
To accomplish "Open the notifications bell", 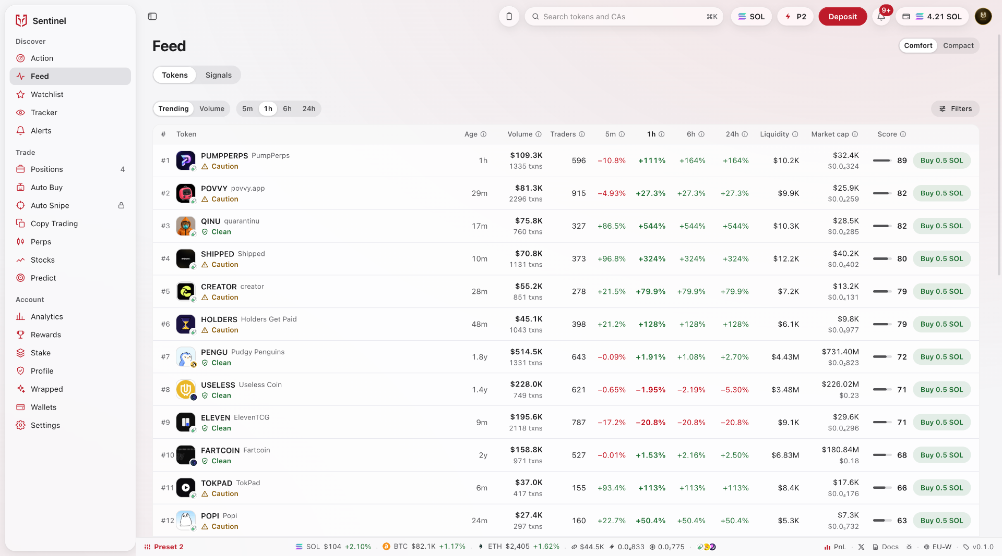I will point(881,17).
